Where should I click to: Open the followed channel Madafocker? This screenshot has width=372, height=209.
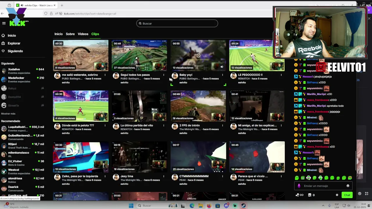coord(23,80)
